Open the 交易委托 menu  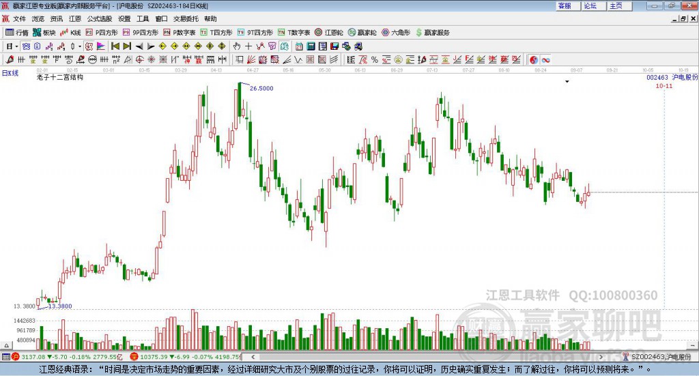186,18
